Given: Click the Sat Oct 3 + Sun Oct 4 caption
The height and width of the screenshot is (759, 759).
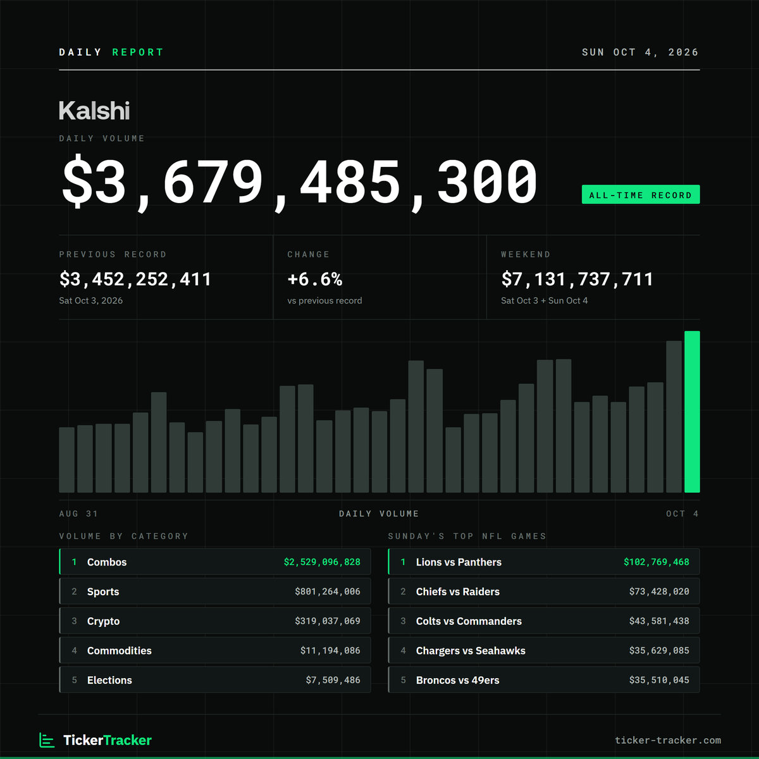Looking at the screenshot, I should pos(545,300).
